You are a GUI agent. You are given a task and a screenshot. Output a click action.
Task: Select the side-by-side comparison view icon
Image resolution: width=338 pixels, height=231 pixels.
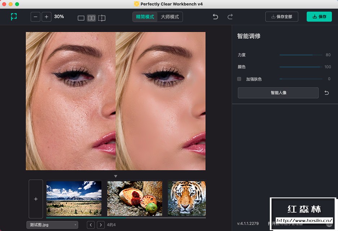[x=91, y=17]
